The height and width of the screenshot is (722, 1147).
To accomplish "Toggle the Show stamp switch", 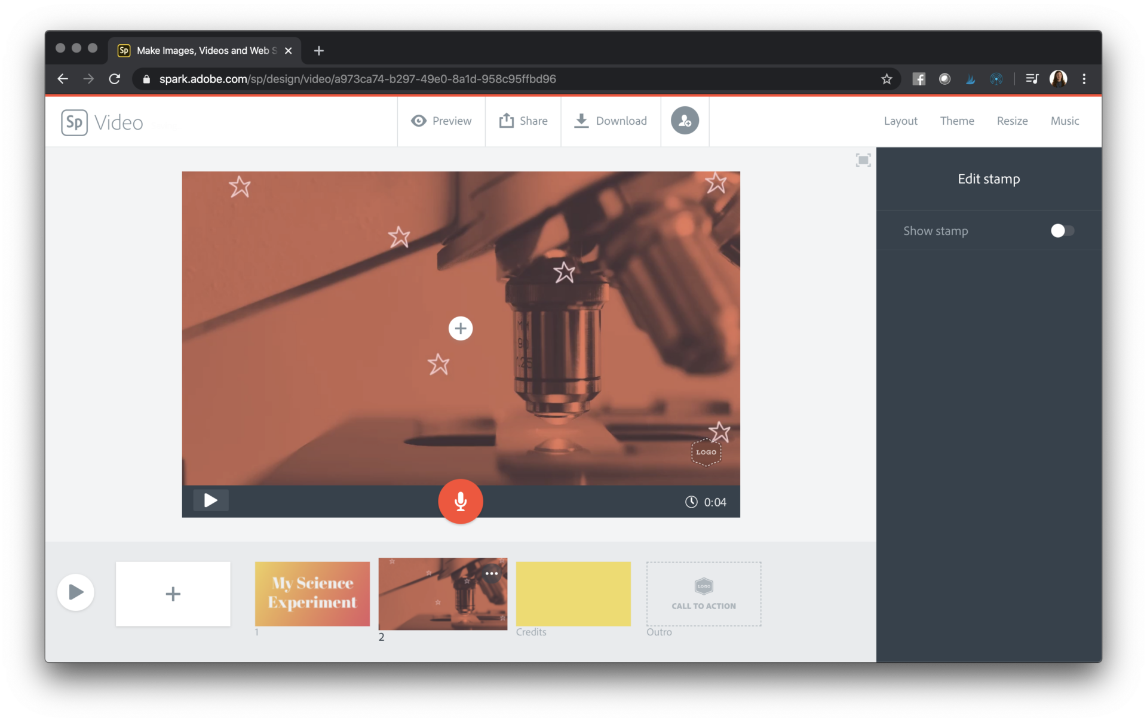I will pos(1062,231).
